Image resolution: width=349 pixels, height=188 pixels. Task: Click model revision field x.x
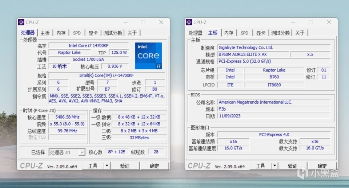click(x=310, y=54)
